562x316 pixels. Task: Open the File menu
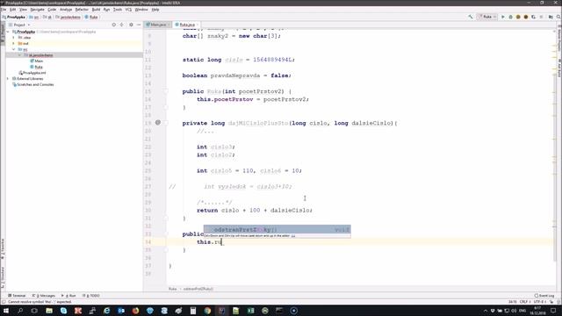tap(4, 10)
